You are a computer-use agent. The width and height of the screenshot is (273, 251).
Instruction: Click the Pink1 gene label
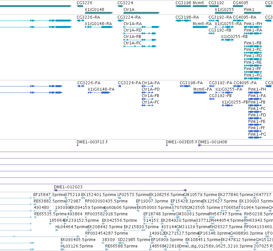pos(249,10)
